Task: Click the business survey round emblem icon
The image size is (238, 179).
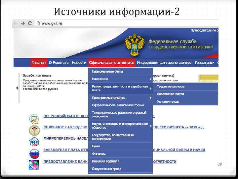Action: 34,131
